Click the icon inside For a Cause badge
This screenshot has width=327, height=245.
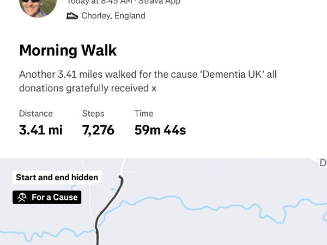22,197
